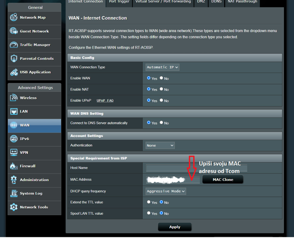Click the Guest Network icon
Viewport: 294px width, 238px height.
(14, 31)
